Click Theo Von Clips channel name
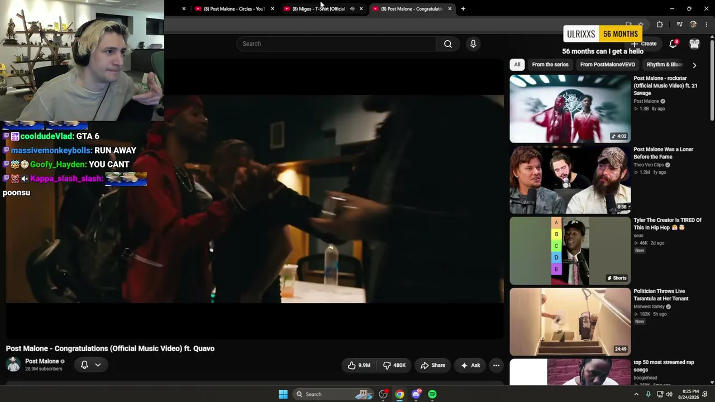 click(x=648, y=165)
